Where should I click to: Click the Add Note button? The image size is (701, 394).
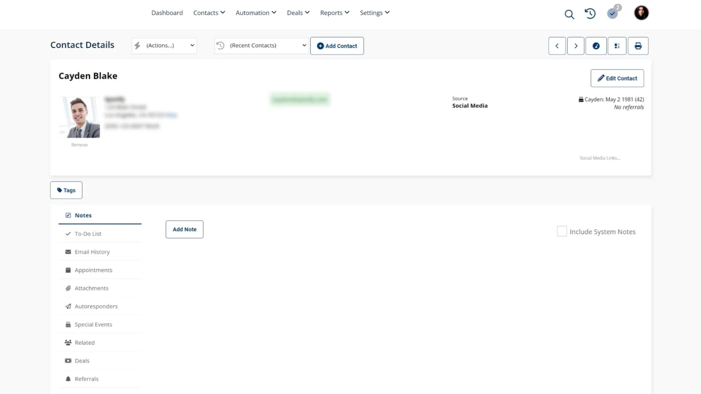click(x=184, y=229)
